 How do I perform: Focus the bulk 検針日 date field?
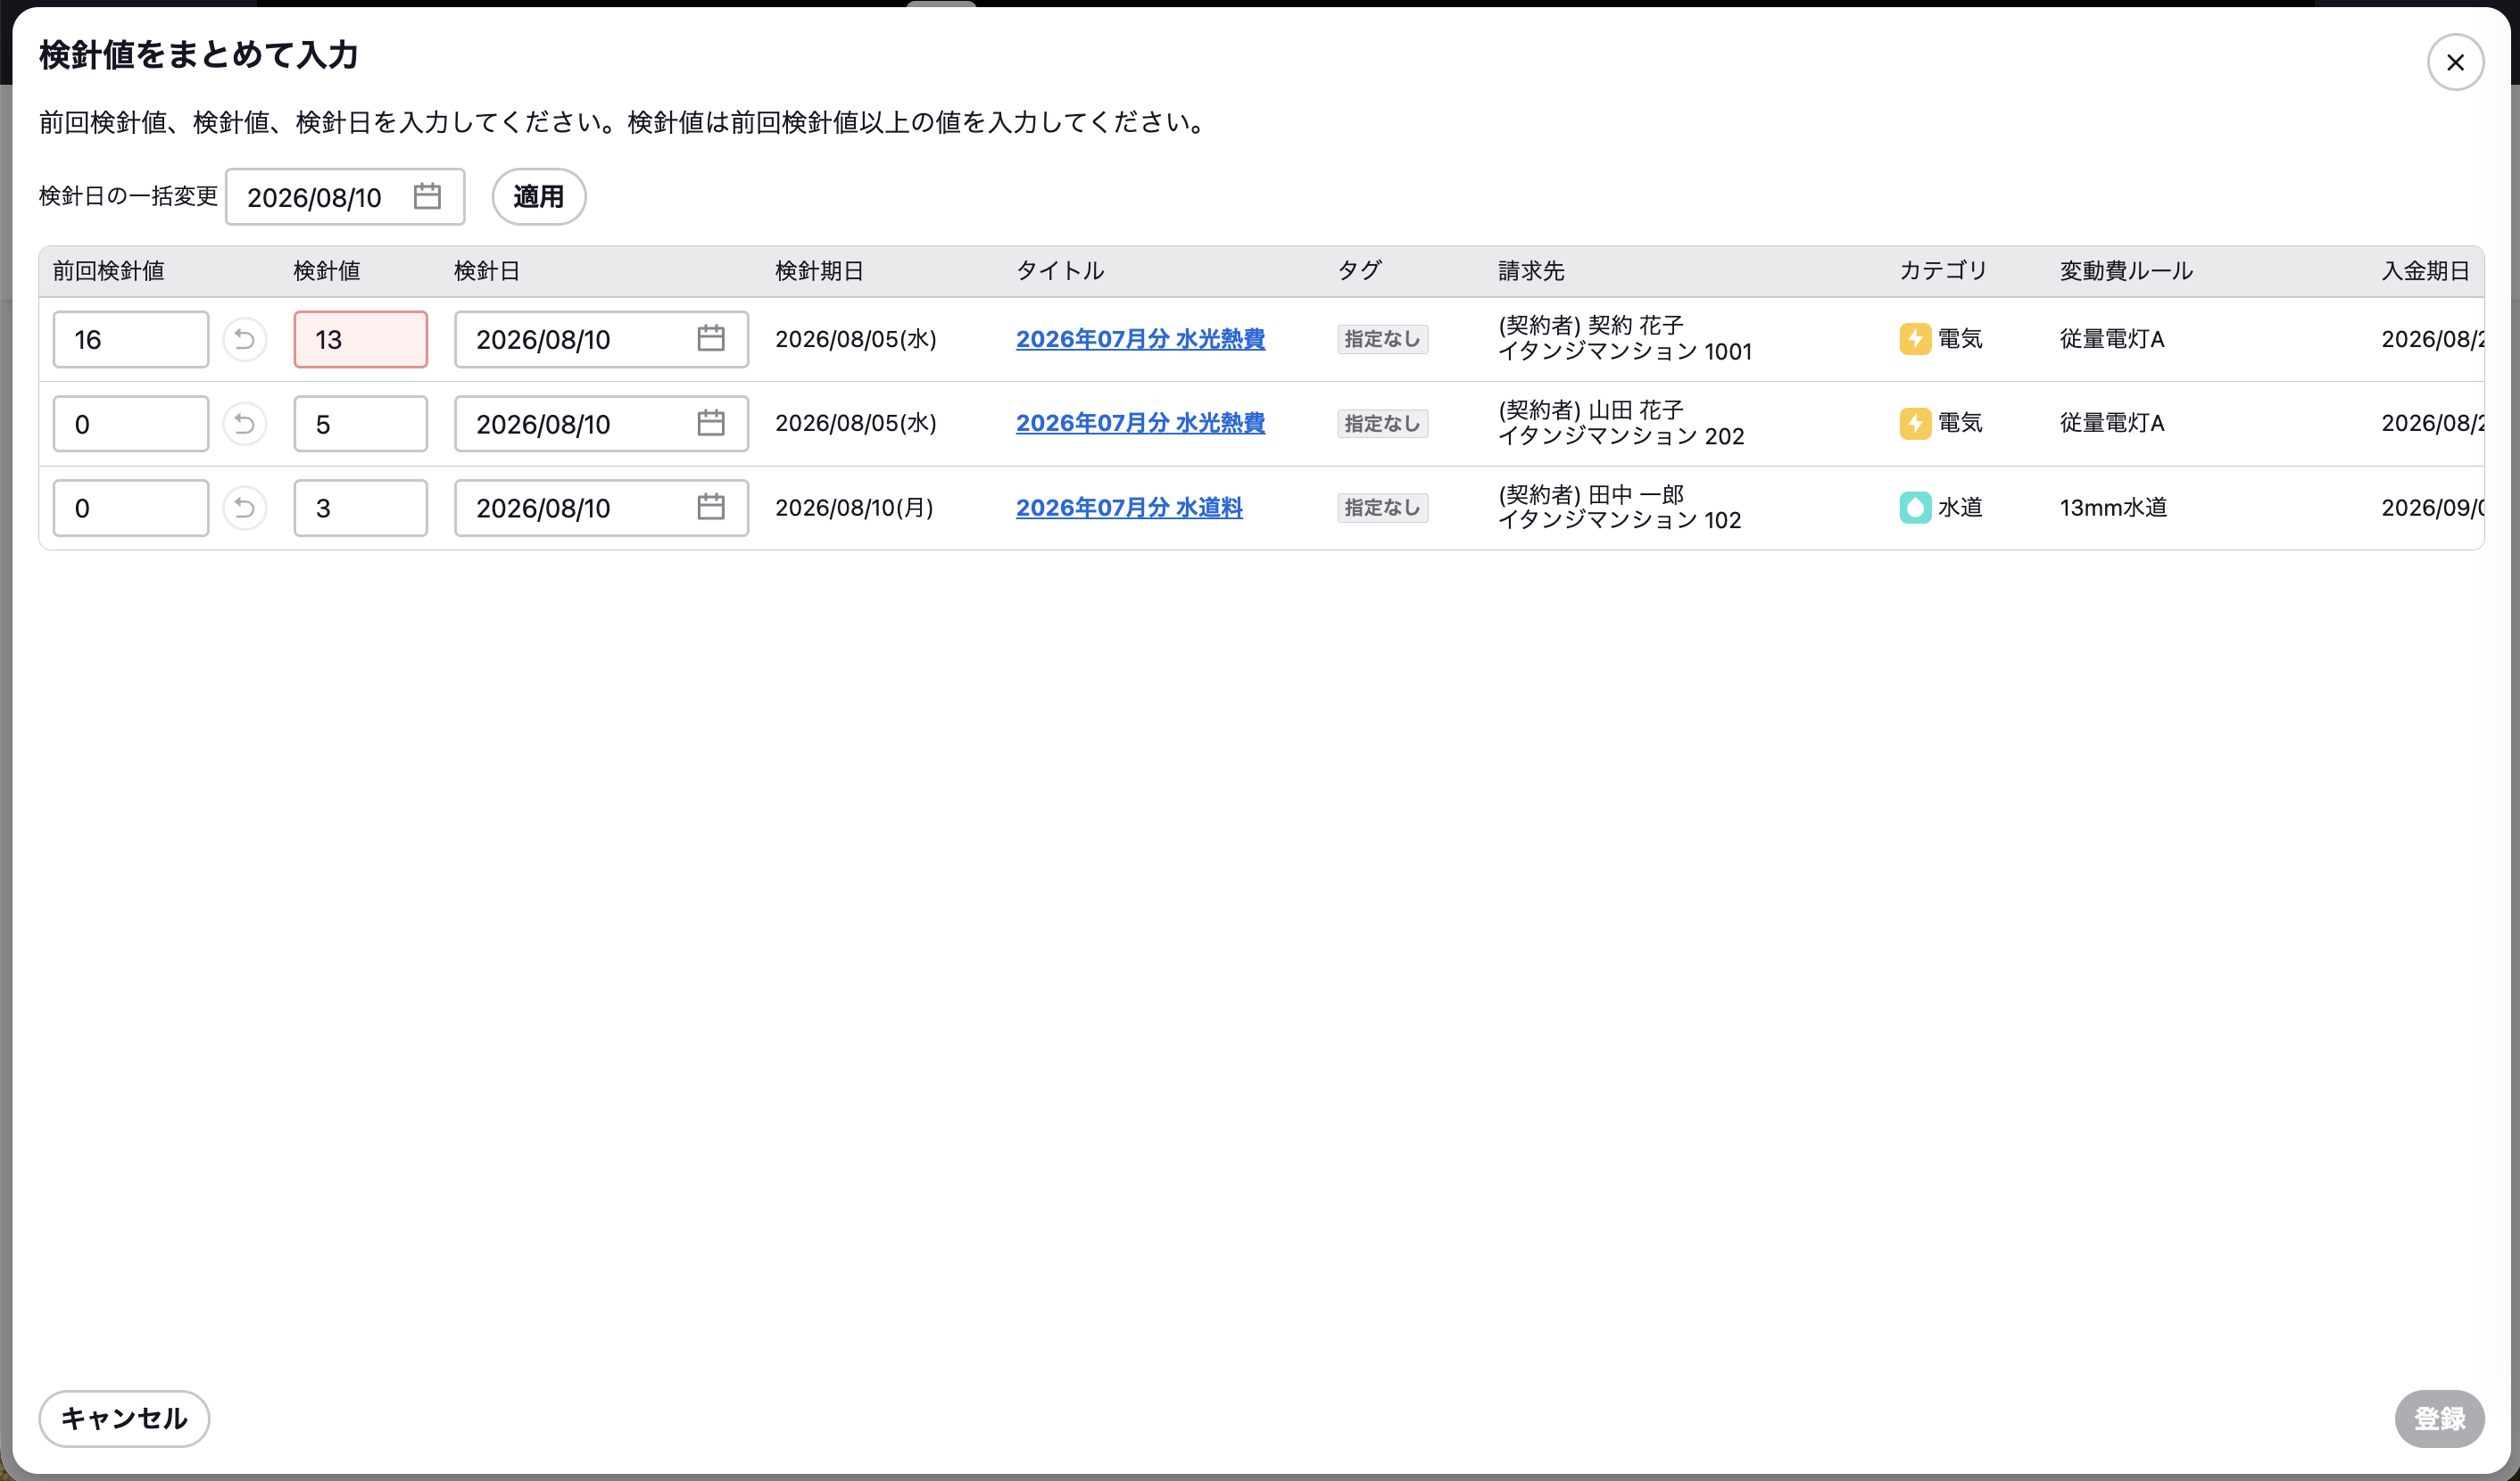(345, 196)
